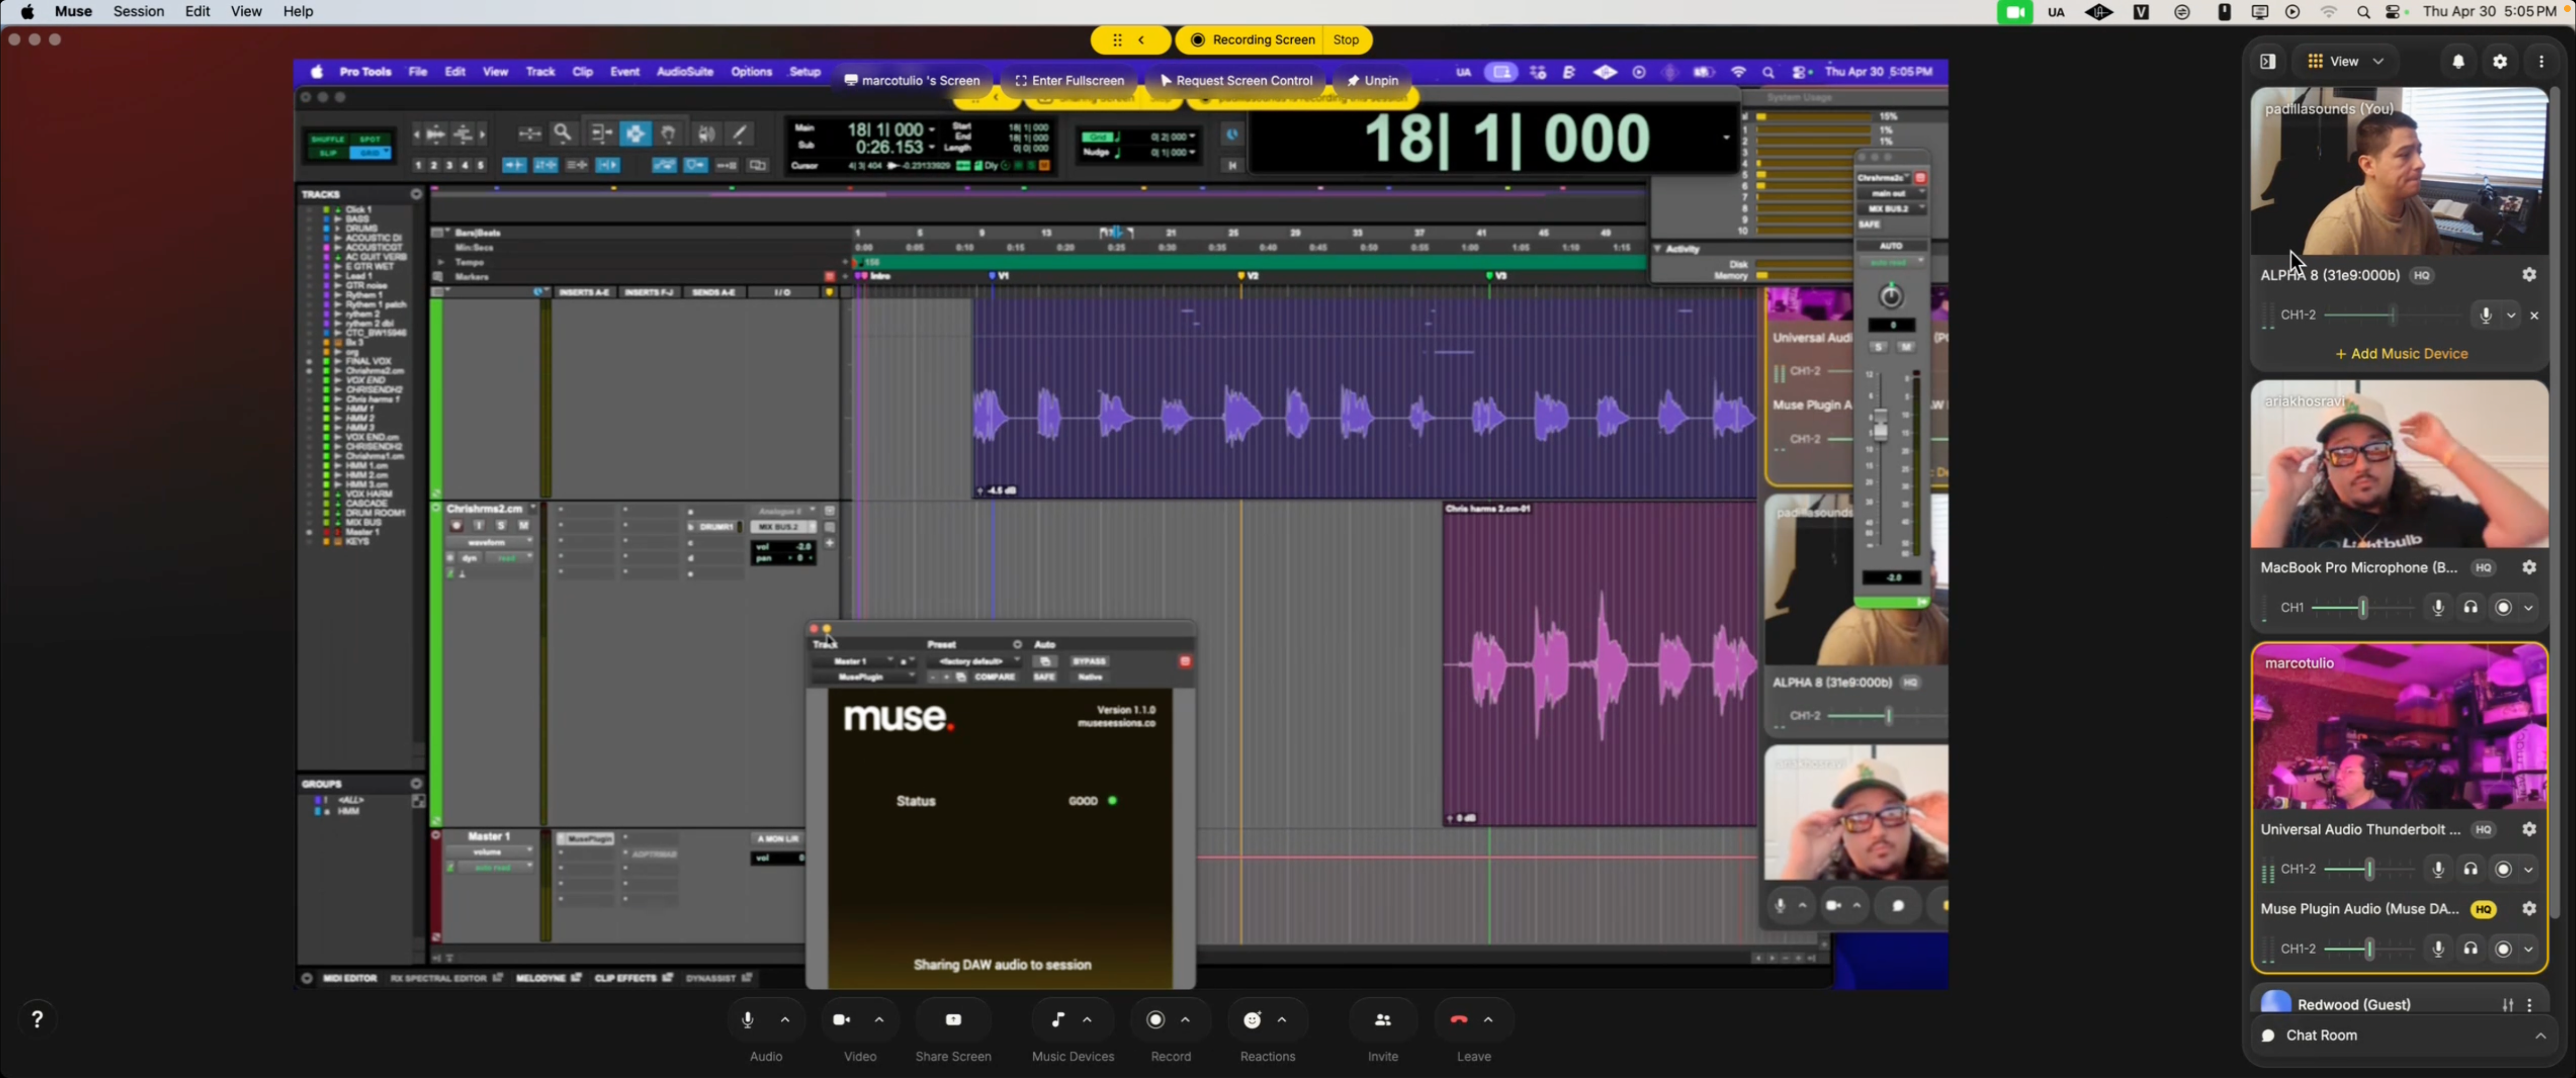The image size is (2576, 1078).
Task: Turn off camera with Video button
Action: click(841, 1019)
